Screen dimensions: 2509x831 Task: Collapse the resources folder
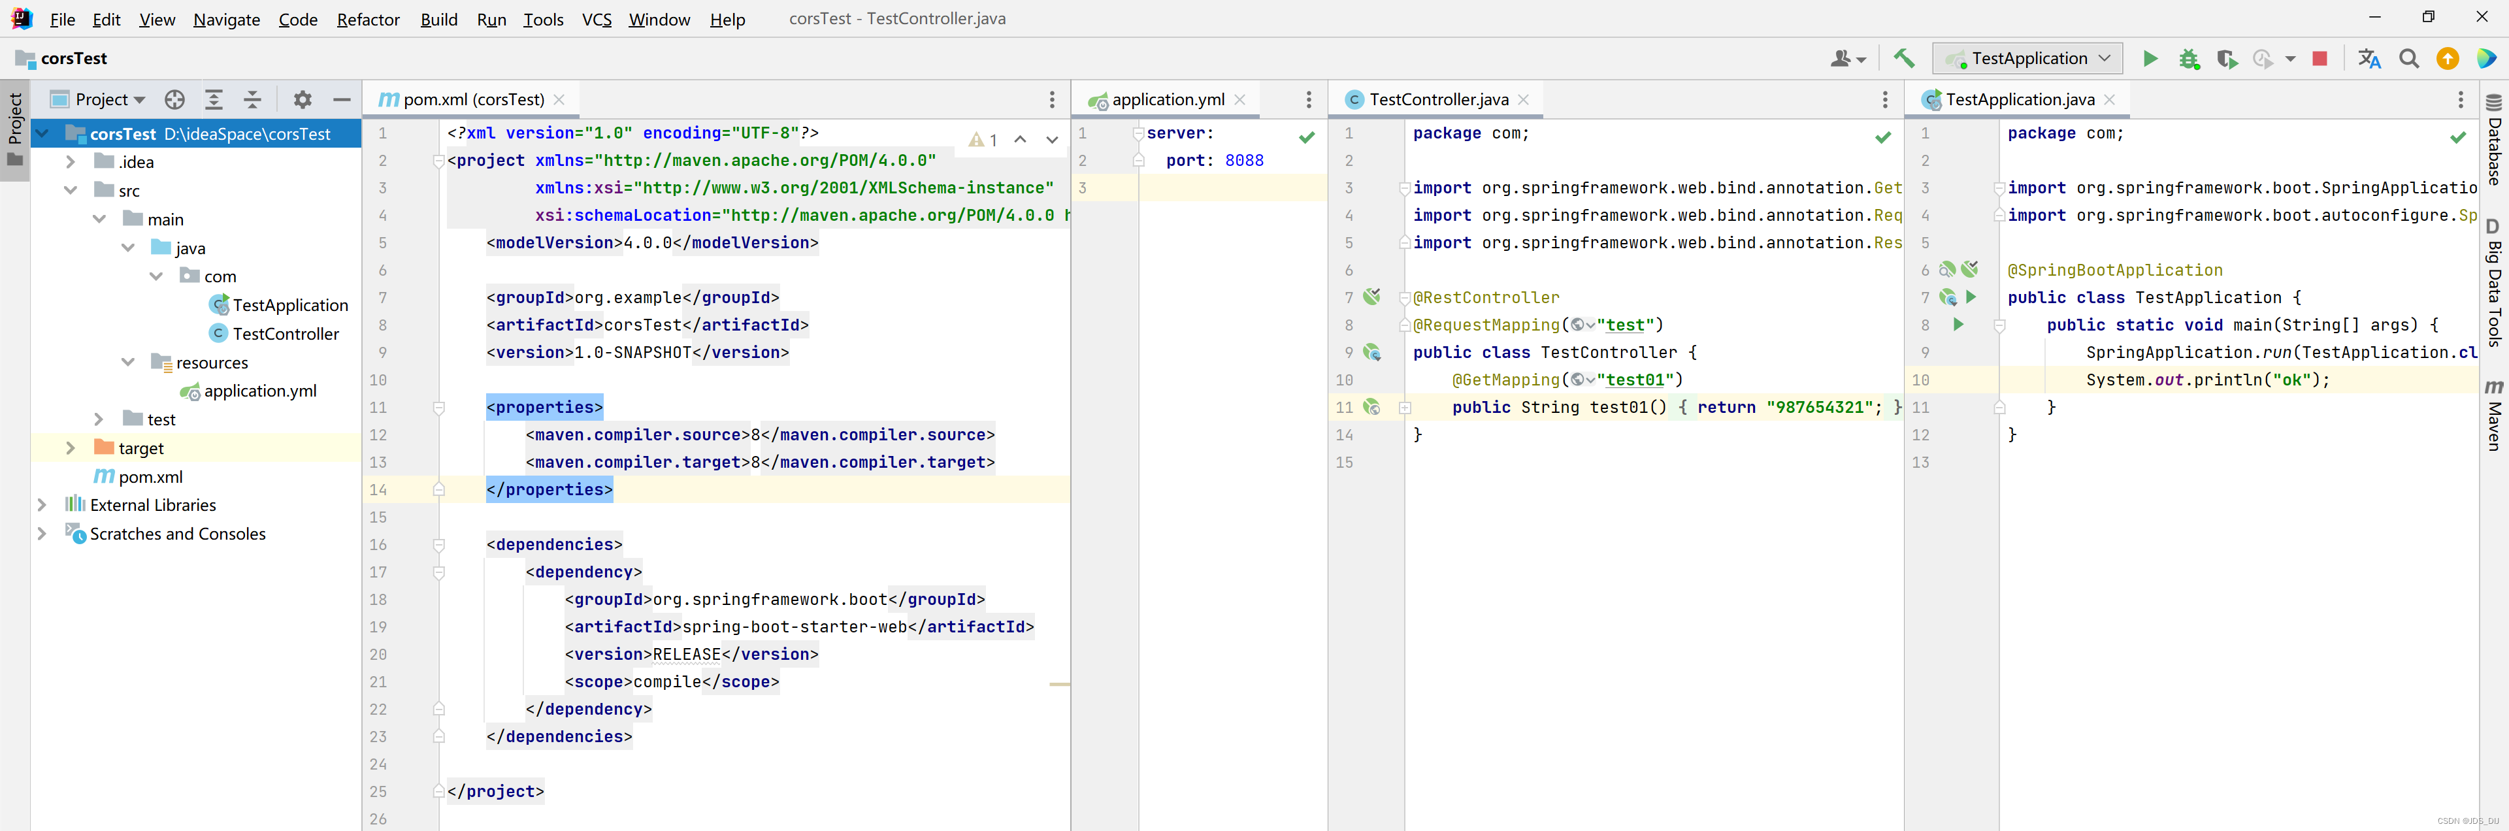(127, 361)
